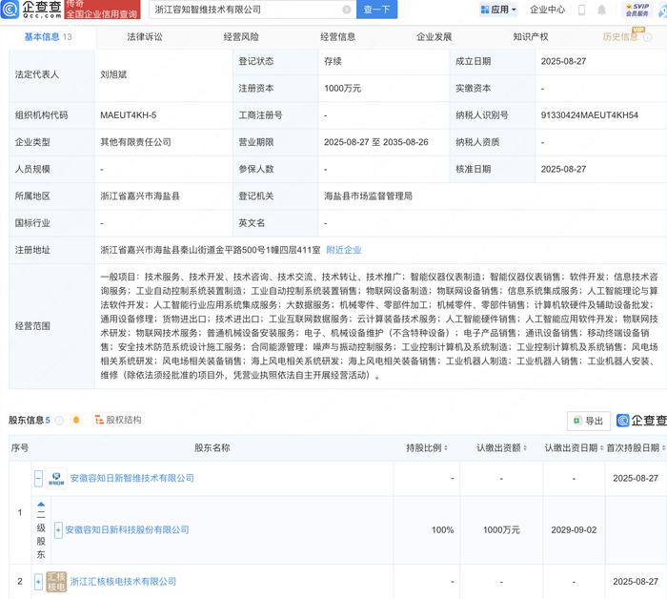Click the registered capital value 1000万元 in basic info

(x=342, y=88)
